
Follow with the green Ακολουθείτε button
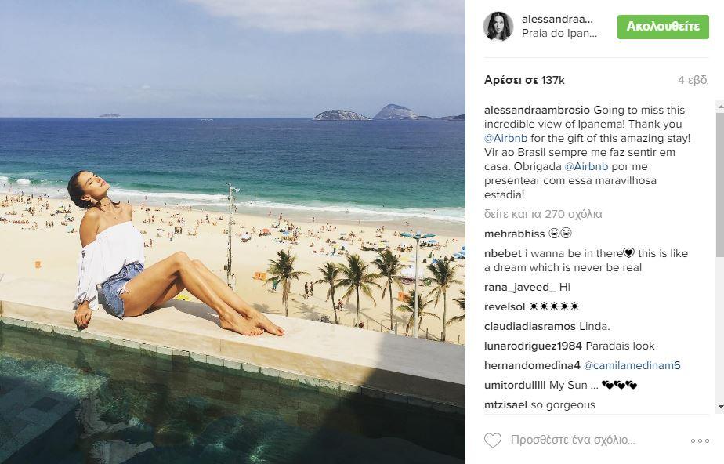tap(663, 27)
